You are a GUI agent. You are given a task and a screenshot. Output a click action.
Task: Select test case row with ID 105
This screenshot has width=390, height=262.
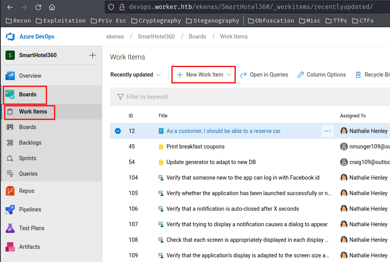pos(250,193)
